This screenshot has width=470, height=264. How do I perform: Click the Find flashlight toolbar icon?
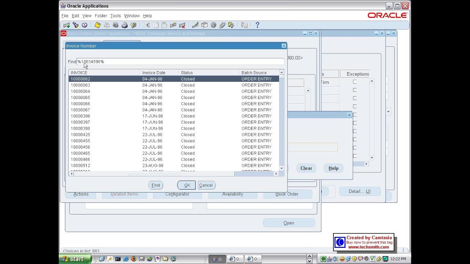click(x=76, y=25)
